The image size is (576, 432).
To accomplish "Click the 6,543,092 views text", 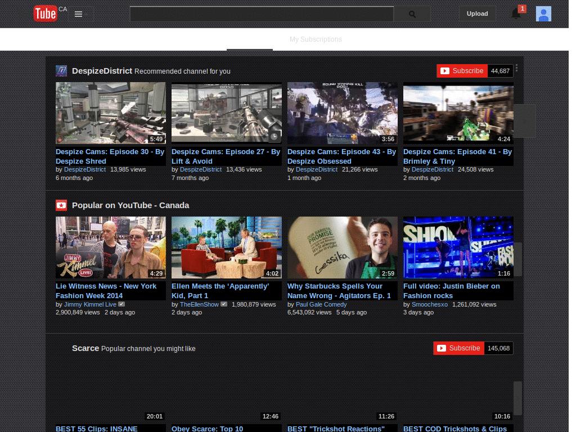I will click(x=309, y=312).
